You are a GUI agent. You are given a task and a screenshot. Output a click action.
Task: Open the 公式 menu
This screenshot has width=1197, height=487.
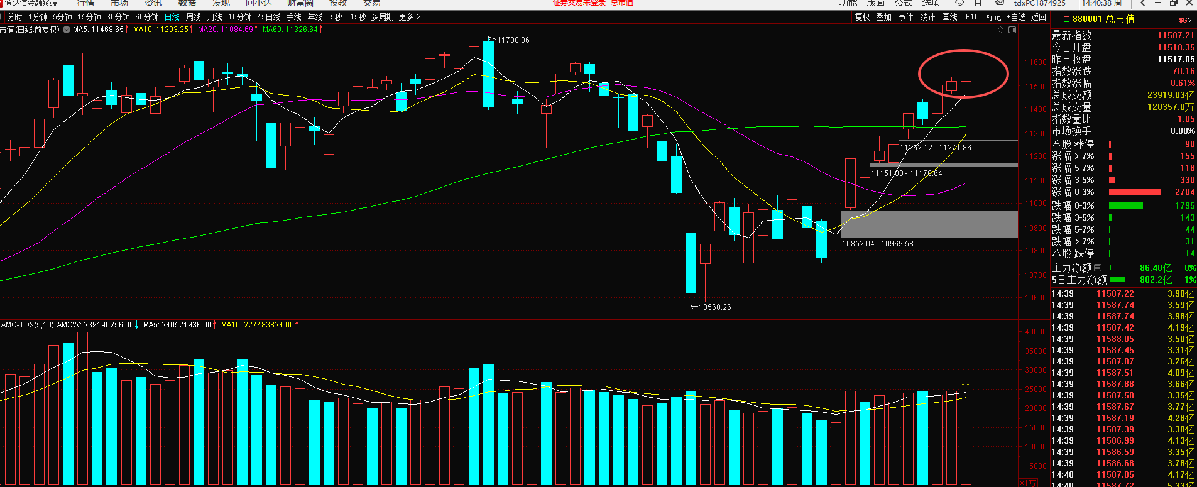(903, 3)
